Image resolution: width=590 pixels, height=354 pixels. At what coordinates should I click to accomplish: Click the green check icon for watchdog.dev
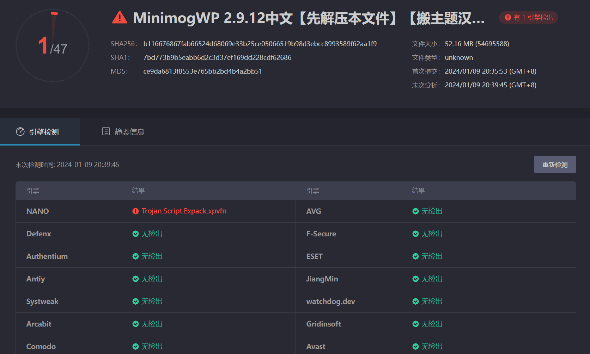(415, 301)
